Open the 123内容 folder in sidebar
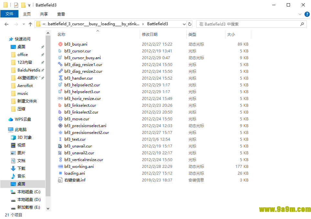The height and width of the screenshot is (219, 311). pos(25,62)
